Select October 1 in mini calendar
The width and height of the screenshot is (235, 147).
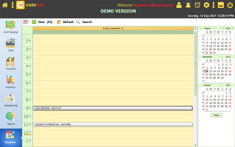click(x=227, y=93)
